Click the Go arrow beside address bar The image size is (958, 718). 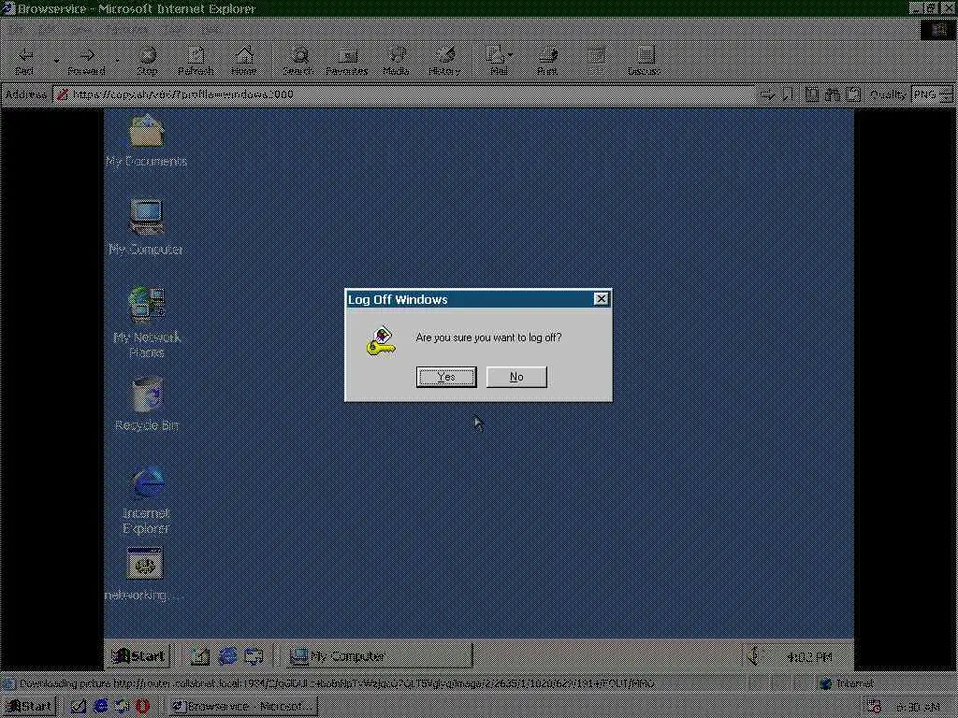coord(767,94)
